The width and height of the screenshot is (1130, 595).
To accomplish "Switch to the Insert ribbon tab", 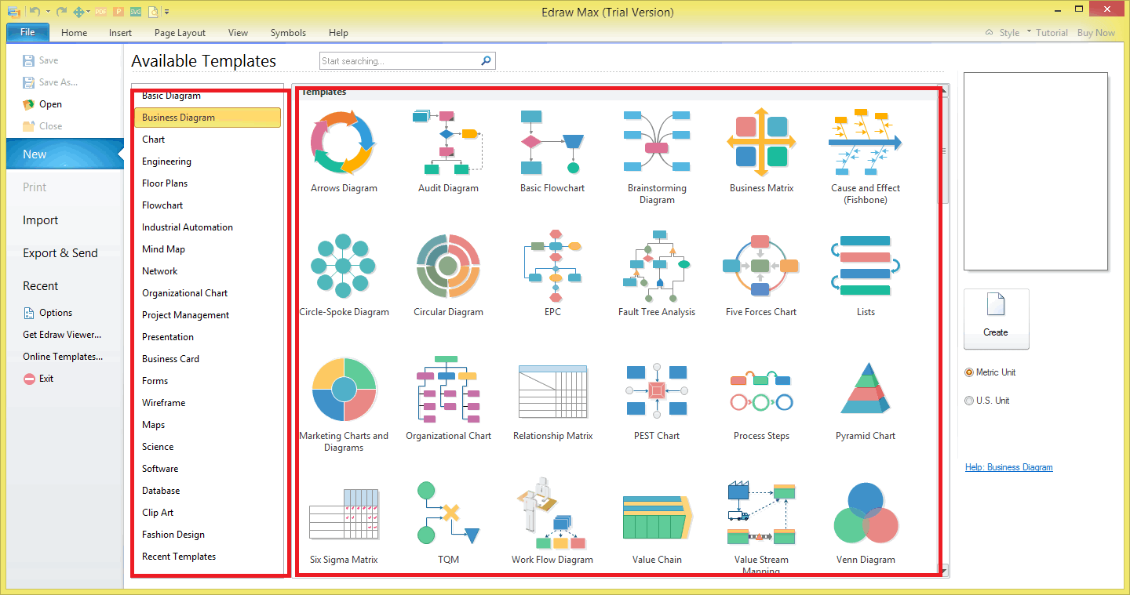I will [x=120, y=33].
